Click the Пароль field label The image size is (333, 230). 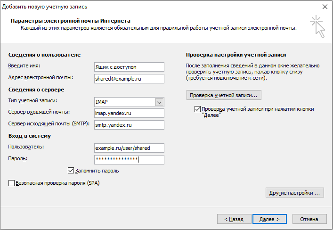point(18,159)
